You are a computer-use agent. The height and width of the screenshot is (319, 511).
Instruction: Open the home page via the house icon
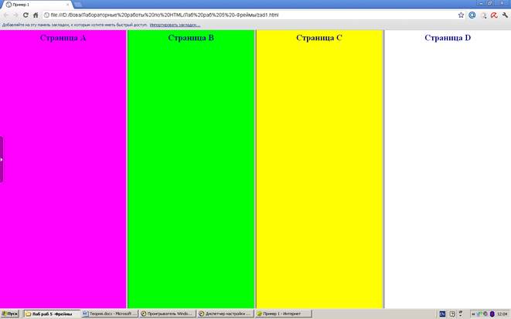coord(36,15)
